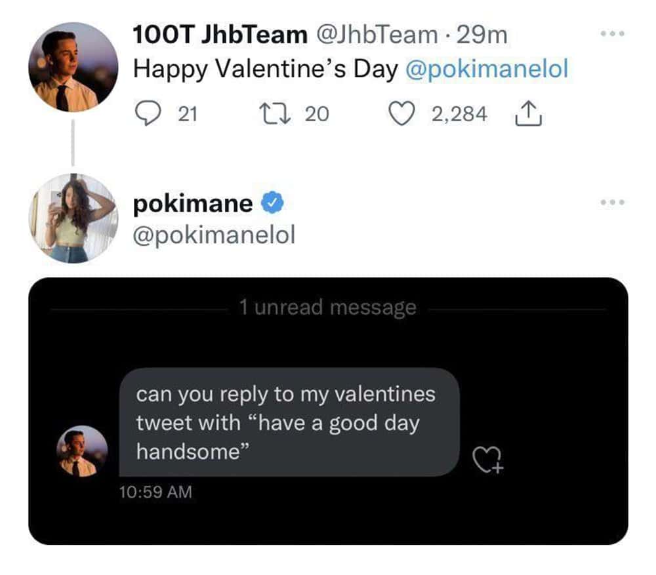Viewport: 656px width, 575px height.
Task: Click the @pokimanelol mention in the tweet
Action: [487, 69]
